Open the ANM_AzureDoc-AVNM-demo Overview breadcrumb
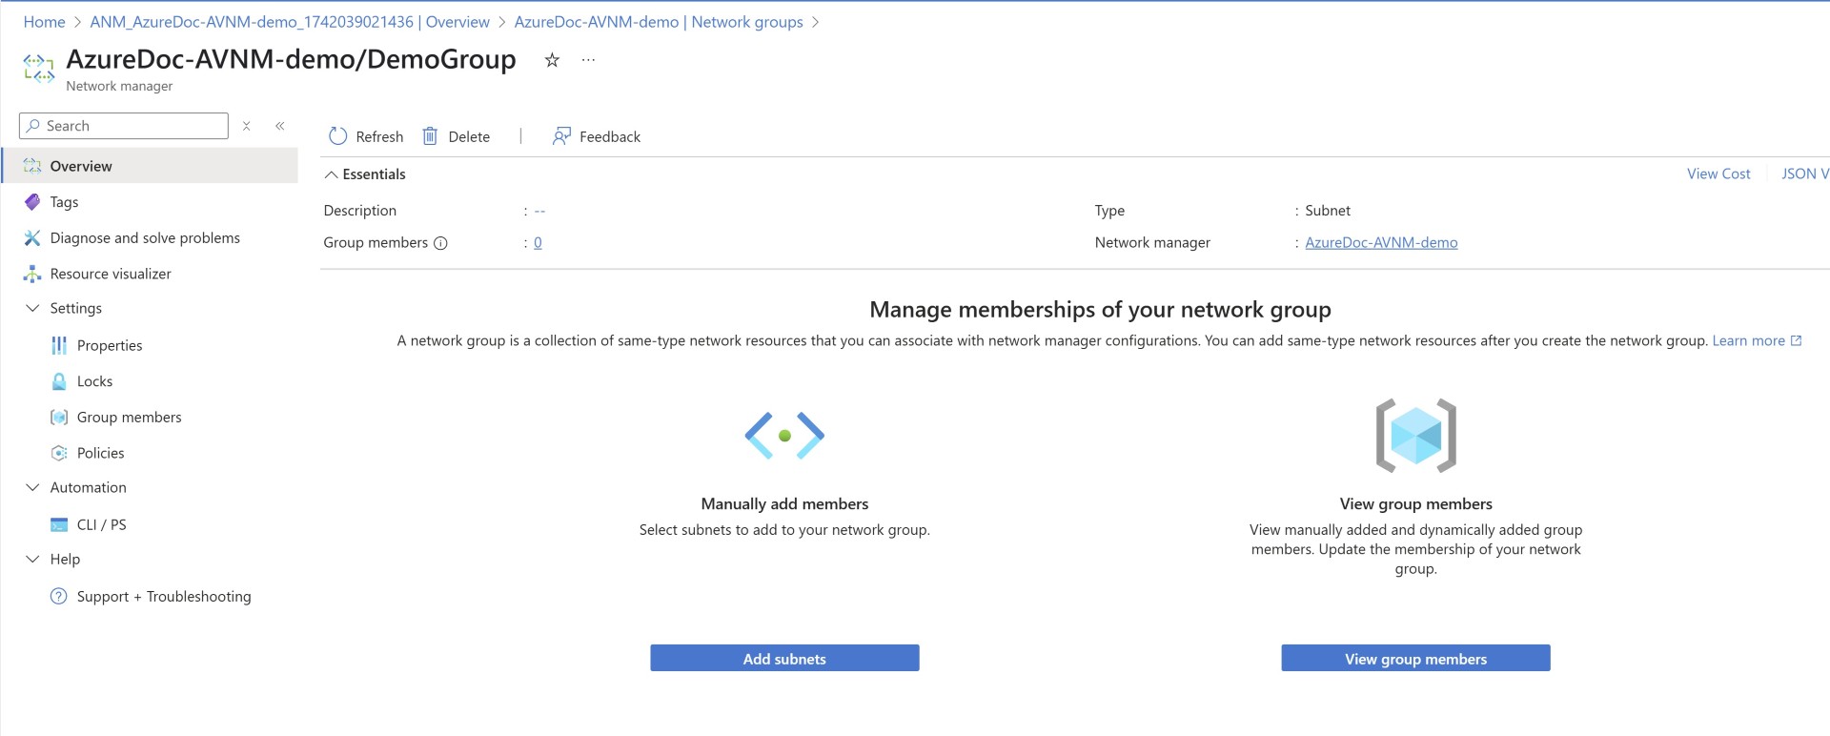The width and height of the screenshot is (1830, 736). [x=290, y=22]
